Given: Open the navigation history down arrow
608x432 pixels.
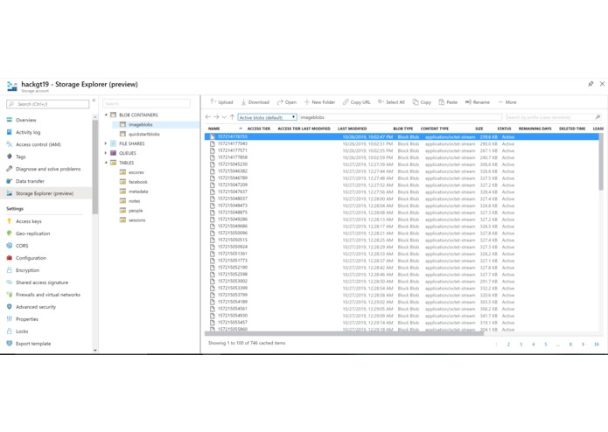Looking at the screenshot, I should click(x=224, y=117).
